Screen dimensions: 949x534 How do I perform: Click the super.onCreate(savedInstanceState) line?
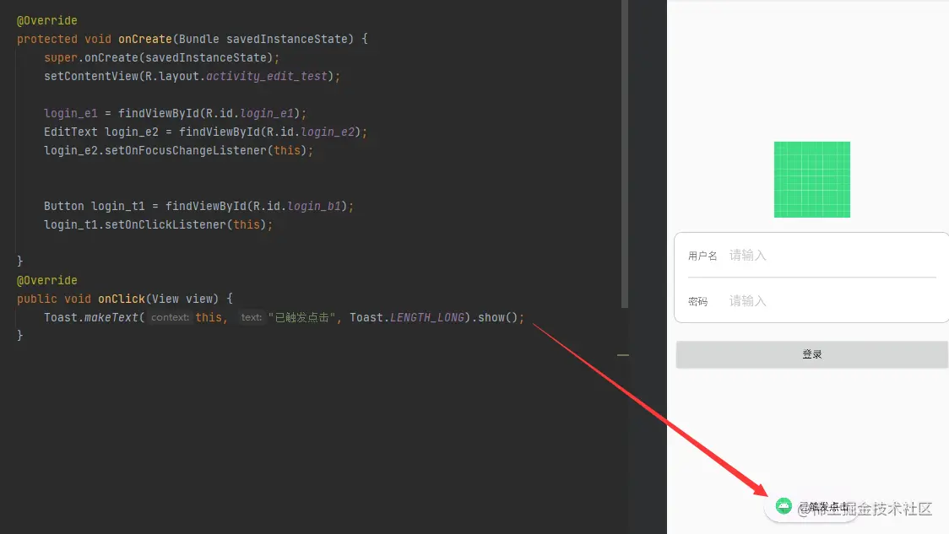161,57
